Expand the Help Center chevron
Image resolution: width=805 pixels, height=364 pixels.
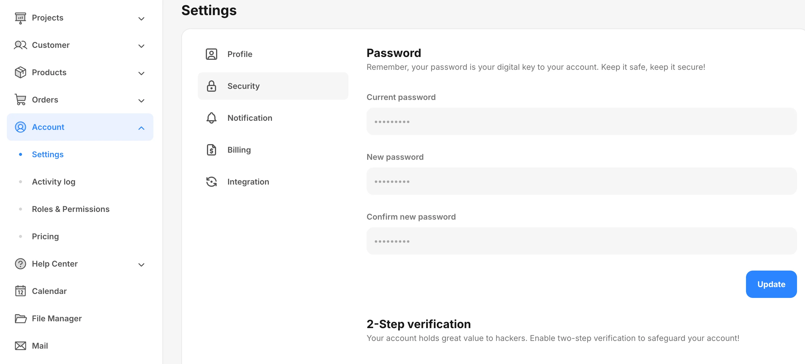tap(141, 265)
